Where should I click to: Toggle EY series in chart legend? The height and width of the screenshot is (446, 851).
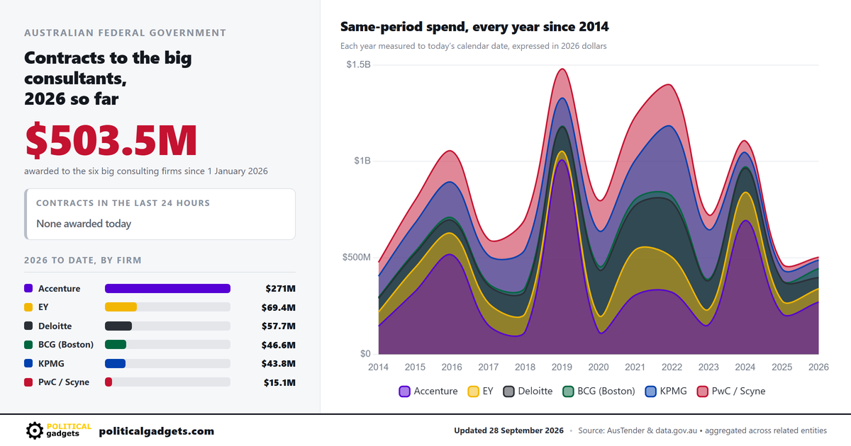pyautogui.click(x=480, y=391)
